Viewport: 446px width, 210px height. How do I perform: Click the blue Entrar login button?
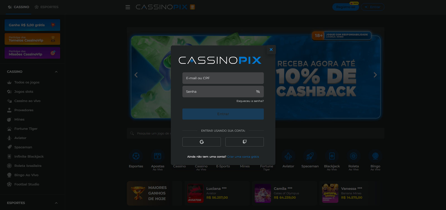[x=223, y=114]
